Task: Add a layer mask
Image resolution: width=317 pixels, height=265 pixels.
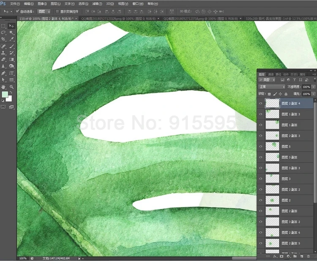Action: (x=281, y=256)
